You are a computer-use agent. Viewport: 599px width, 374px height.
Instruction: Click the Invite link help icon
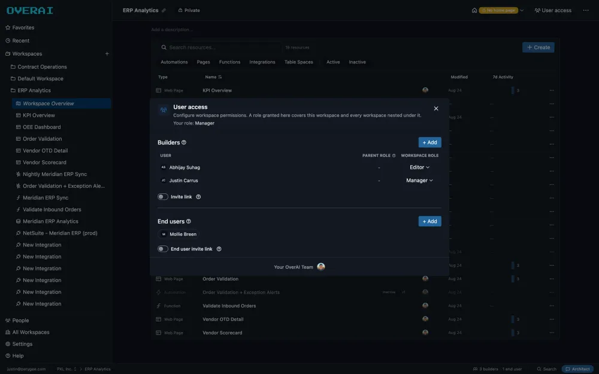[x=198, y=197]
